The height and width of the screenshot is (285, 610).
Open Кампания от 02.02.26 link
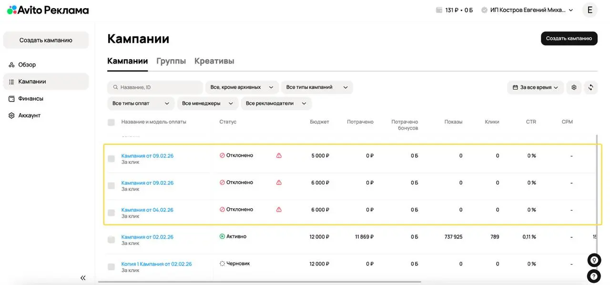coord(147,237)
